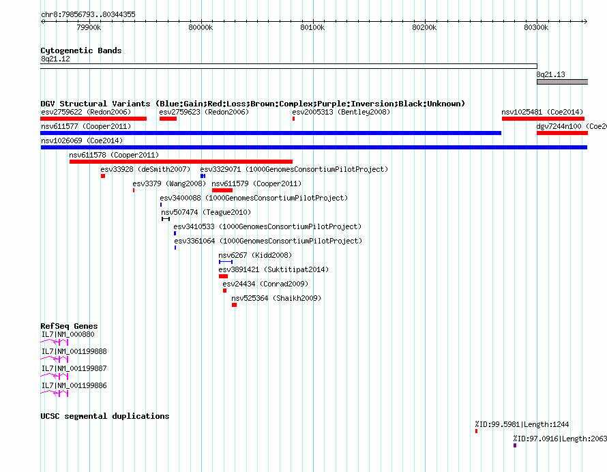Click the 80300k scale label

(536, 27)
